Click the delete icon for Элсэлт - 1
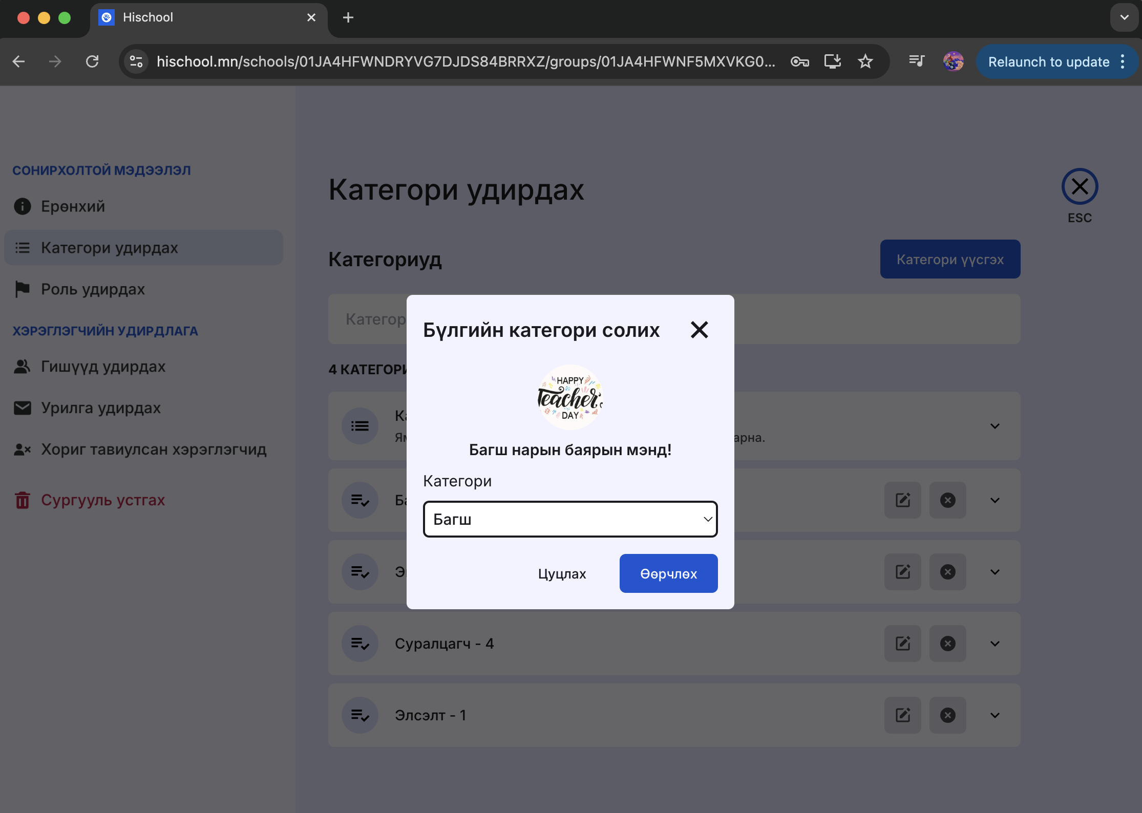Image resolution: width=1142 pixels, height=813 pixels. pos(947,715)
